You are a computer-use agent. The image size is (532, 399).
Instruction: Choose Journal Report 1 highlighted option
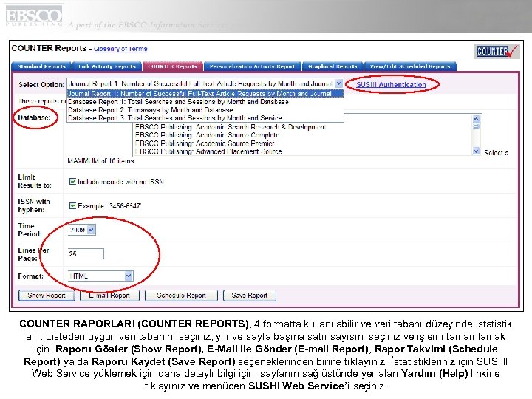click(x=205, y=94)
